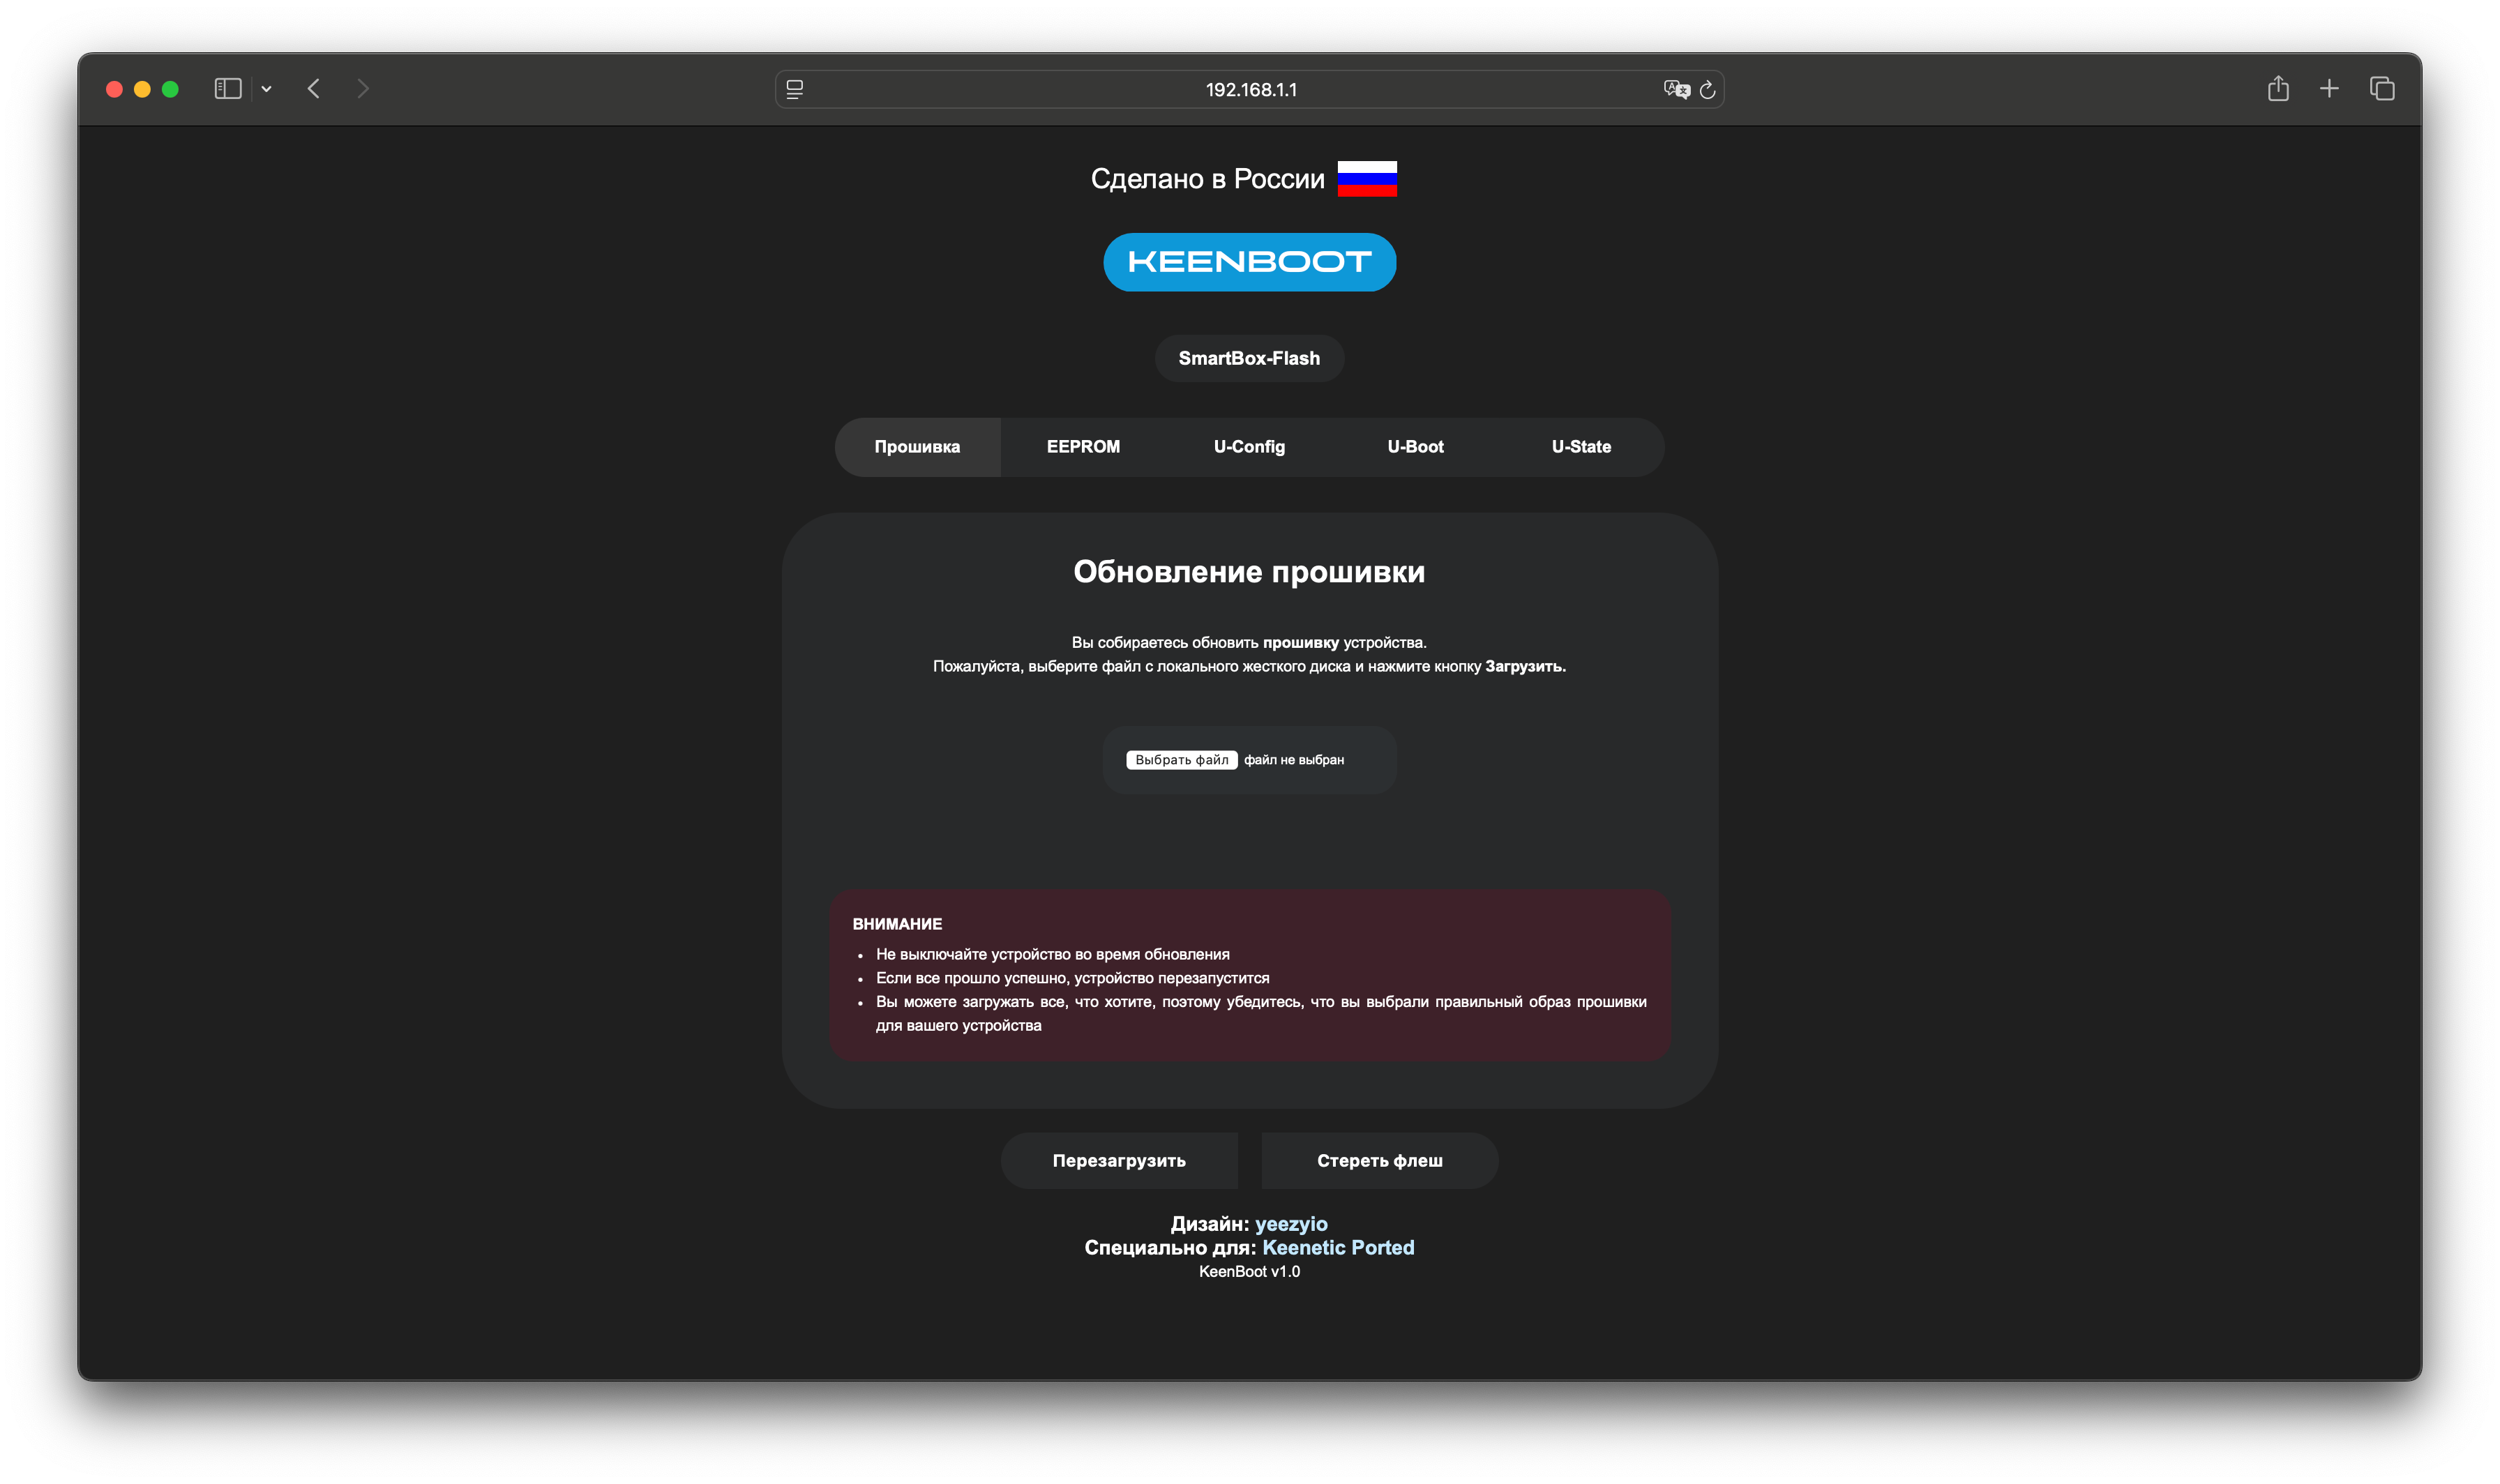Switch to the U-Boot tab
The image size is (2500, 1484).
tap(1415, 447)
